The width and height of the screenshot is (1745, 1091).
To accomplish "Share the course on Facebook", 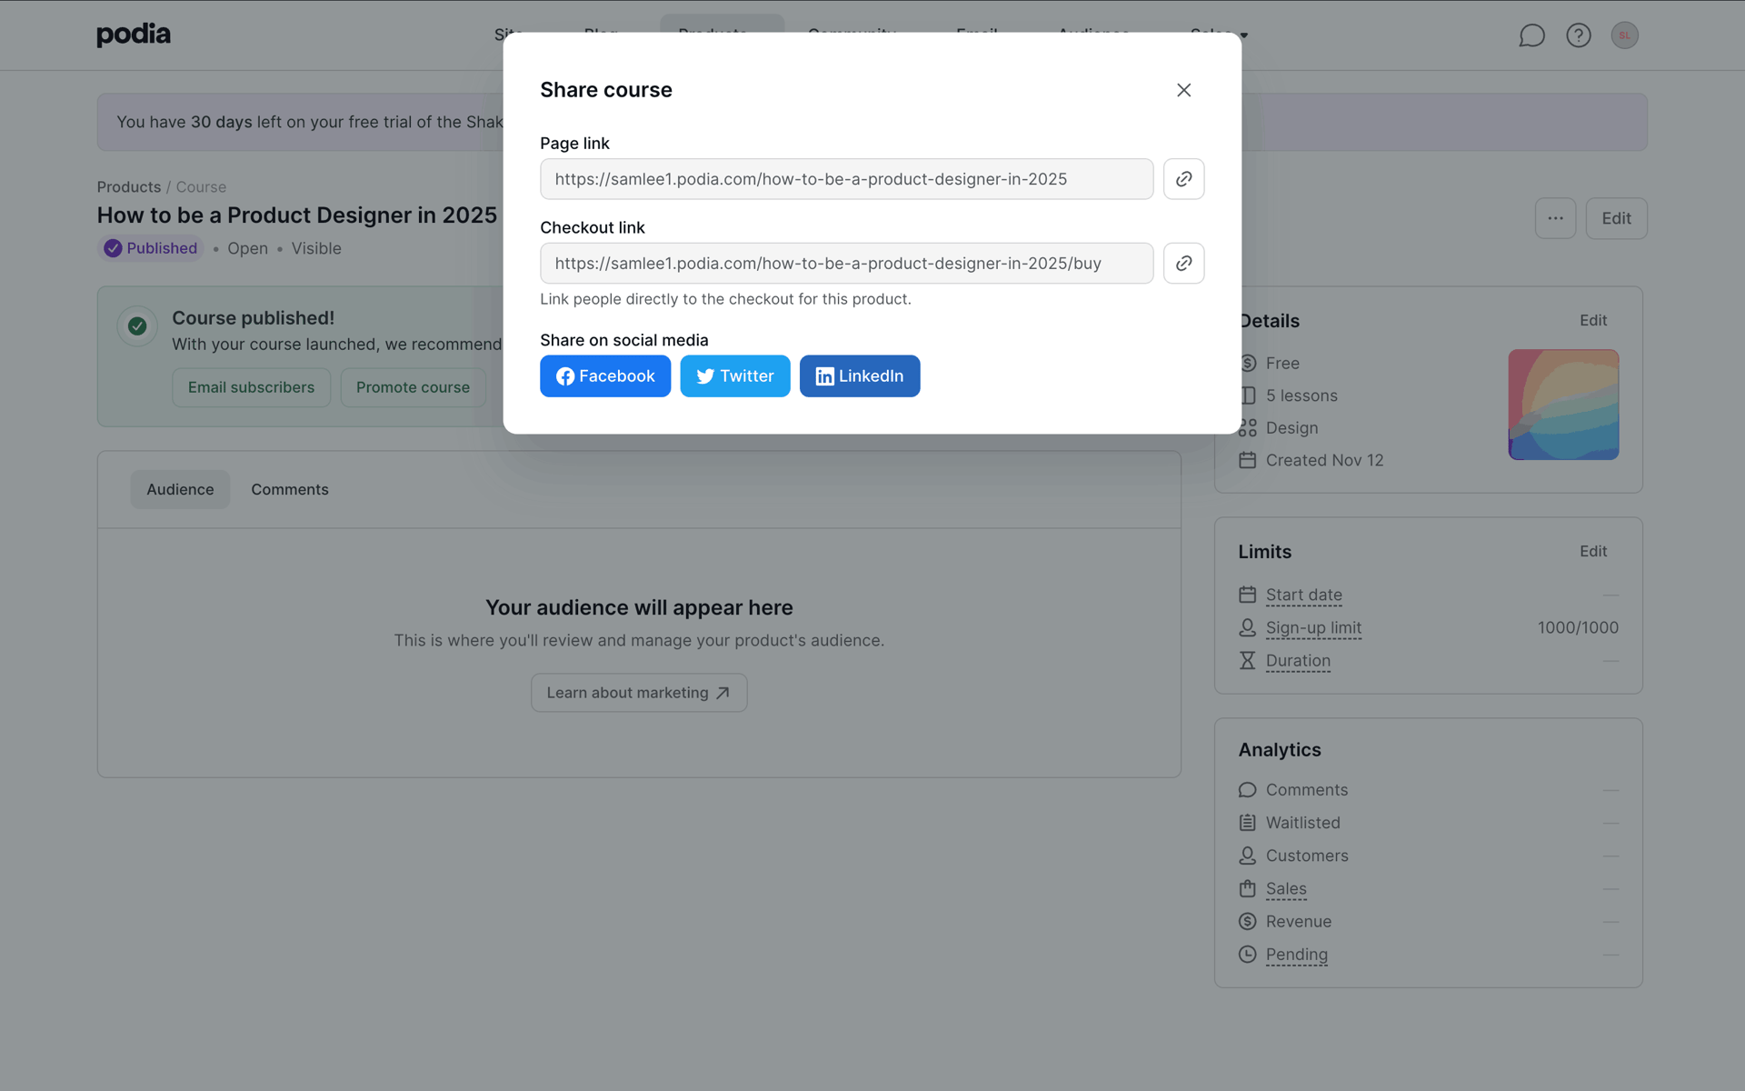I will click(605, 375).
